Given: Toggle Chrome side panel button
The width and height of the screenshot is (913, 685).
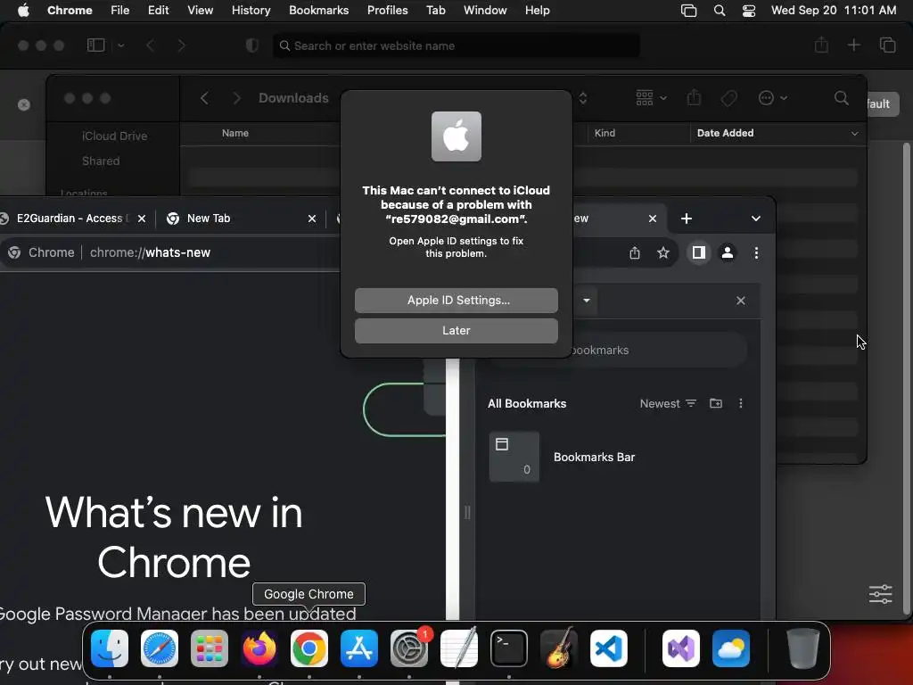Looking at the screenshot, I should [699, 252].
